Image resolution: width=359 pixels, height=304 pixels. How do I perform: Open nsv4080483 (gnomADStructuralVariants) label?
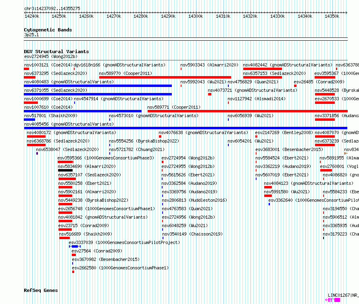click(x=69, y=82)
